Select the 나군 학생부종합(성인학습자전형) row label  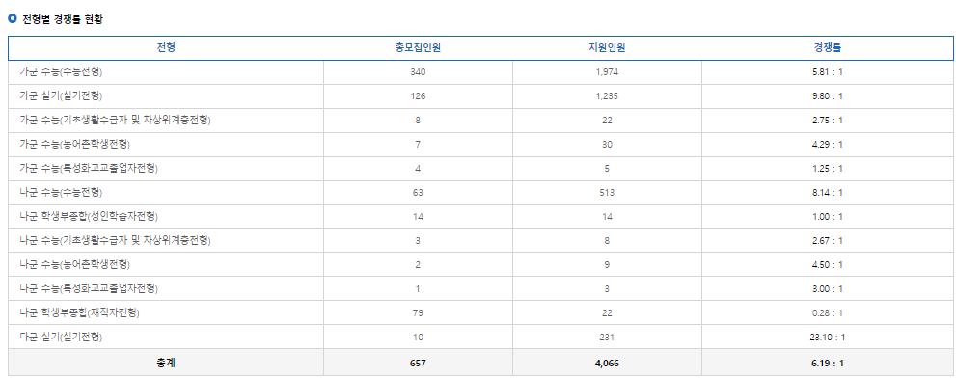[89, 216]
